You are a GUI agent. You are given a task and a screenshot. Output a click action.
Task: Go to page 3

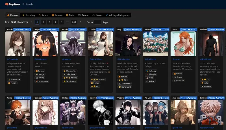[x=49, y=22]
